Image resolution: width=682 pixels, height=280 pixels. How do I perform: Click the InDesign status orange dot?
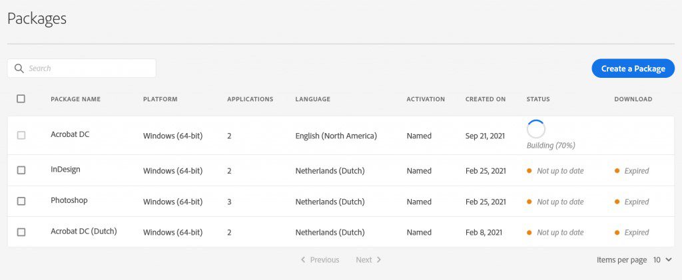point(529,171)
